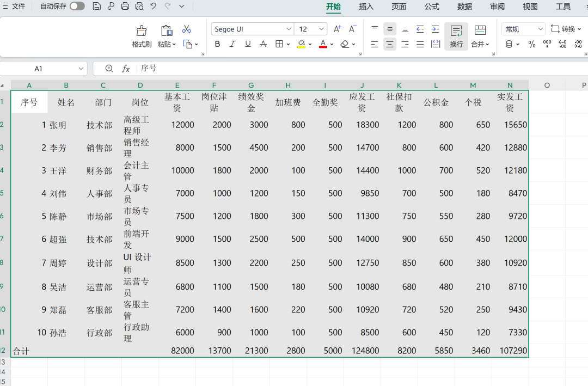Click the Save icon in the title bar

pyautogui.click(x=97, y=7)
